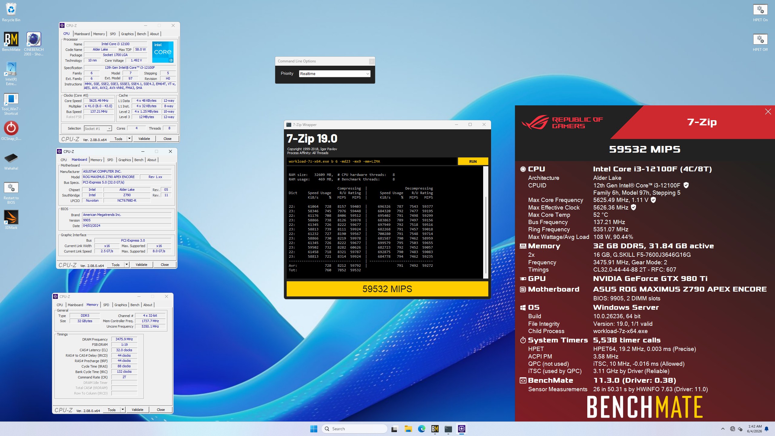Open the Wahaha! chip desktop icon
Image resolution: width=775 pixels, height=436 pixels.
pos(11,161)
